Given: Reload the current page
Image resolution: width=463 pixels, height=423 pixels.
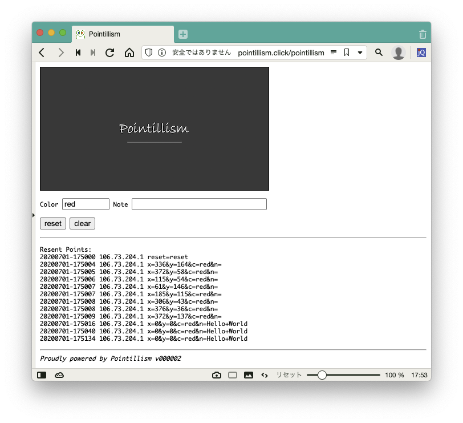Looking at the screenshot, I should tap(110, 53).
